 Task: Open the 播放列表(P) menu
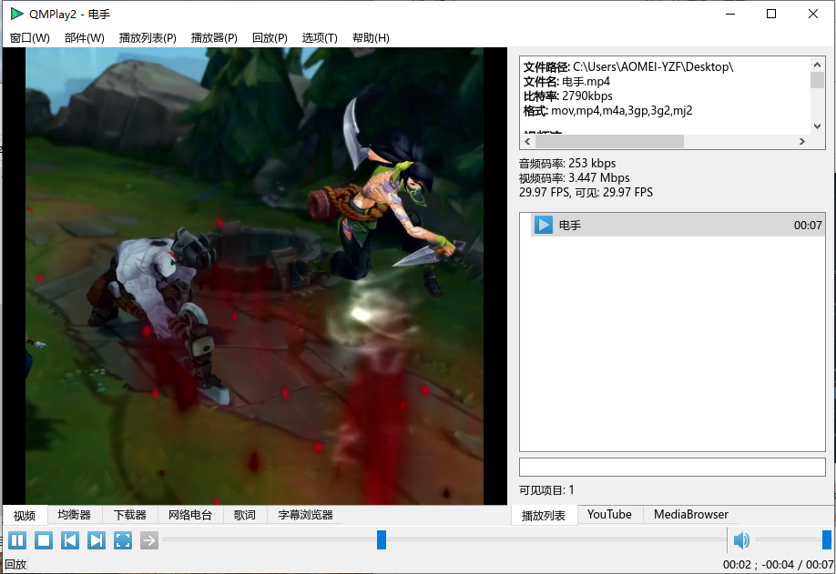click(148, 37)
